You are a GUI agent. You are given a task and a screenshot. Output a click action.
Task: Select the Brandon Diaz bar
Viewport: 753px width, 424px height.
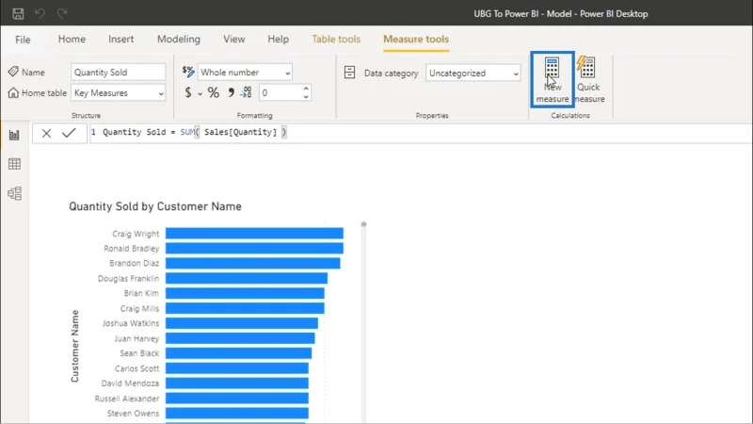(x=253, y=263)
